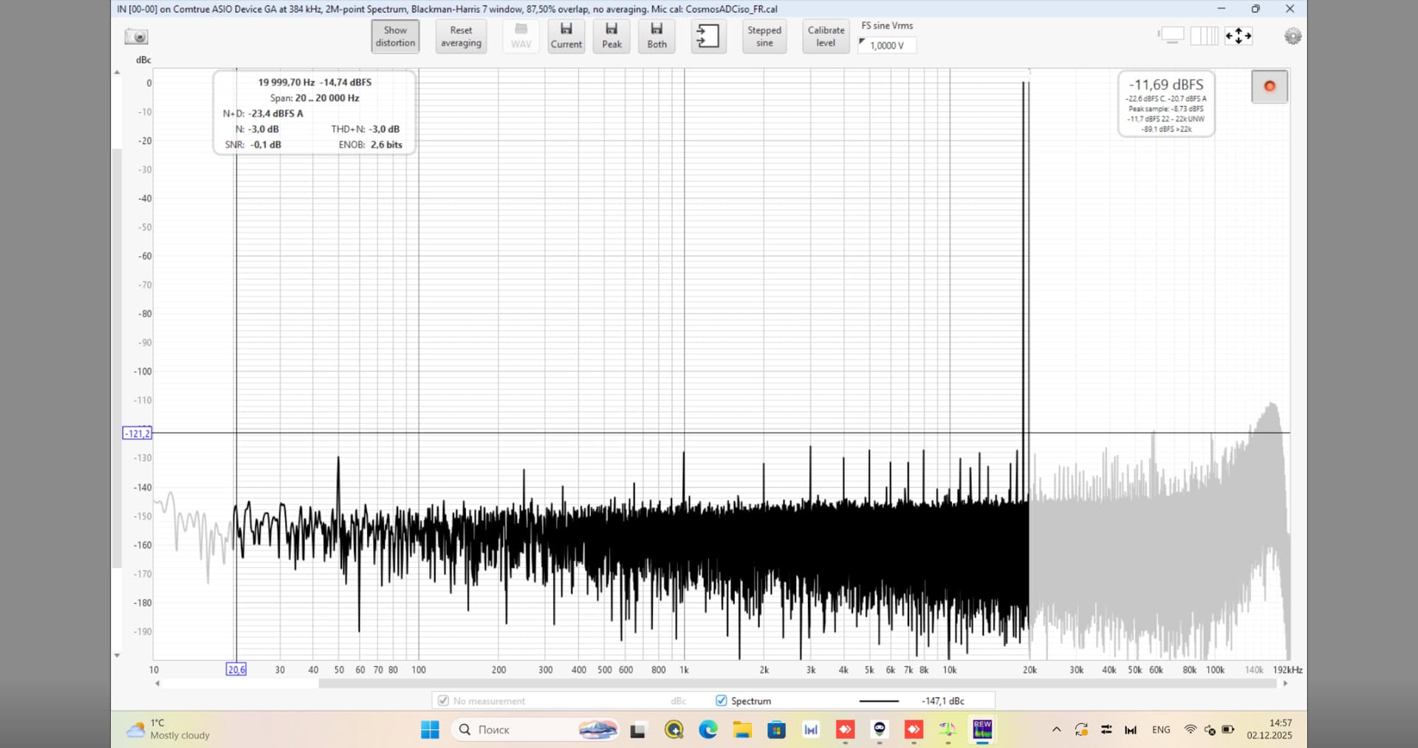Uncheck the Spectrum trace checkbox
Viewport: 1418px width, 748px height.
722,701
